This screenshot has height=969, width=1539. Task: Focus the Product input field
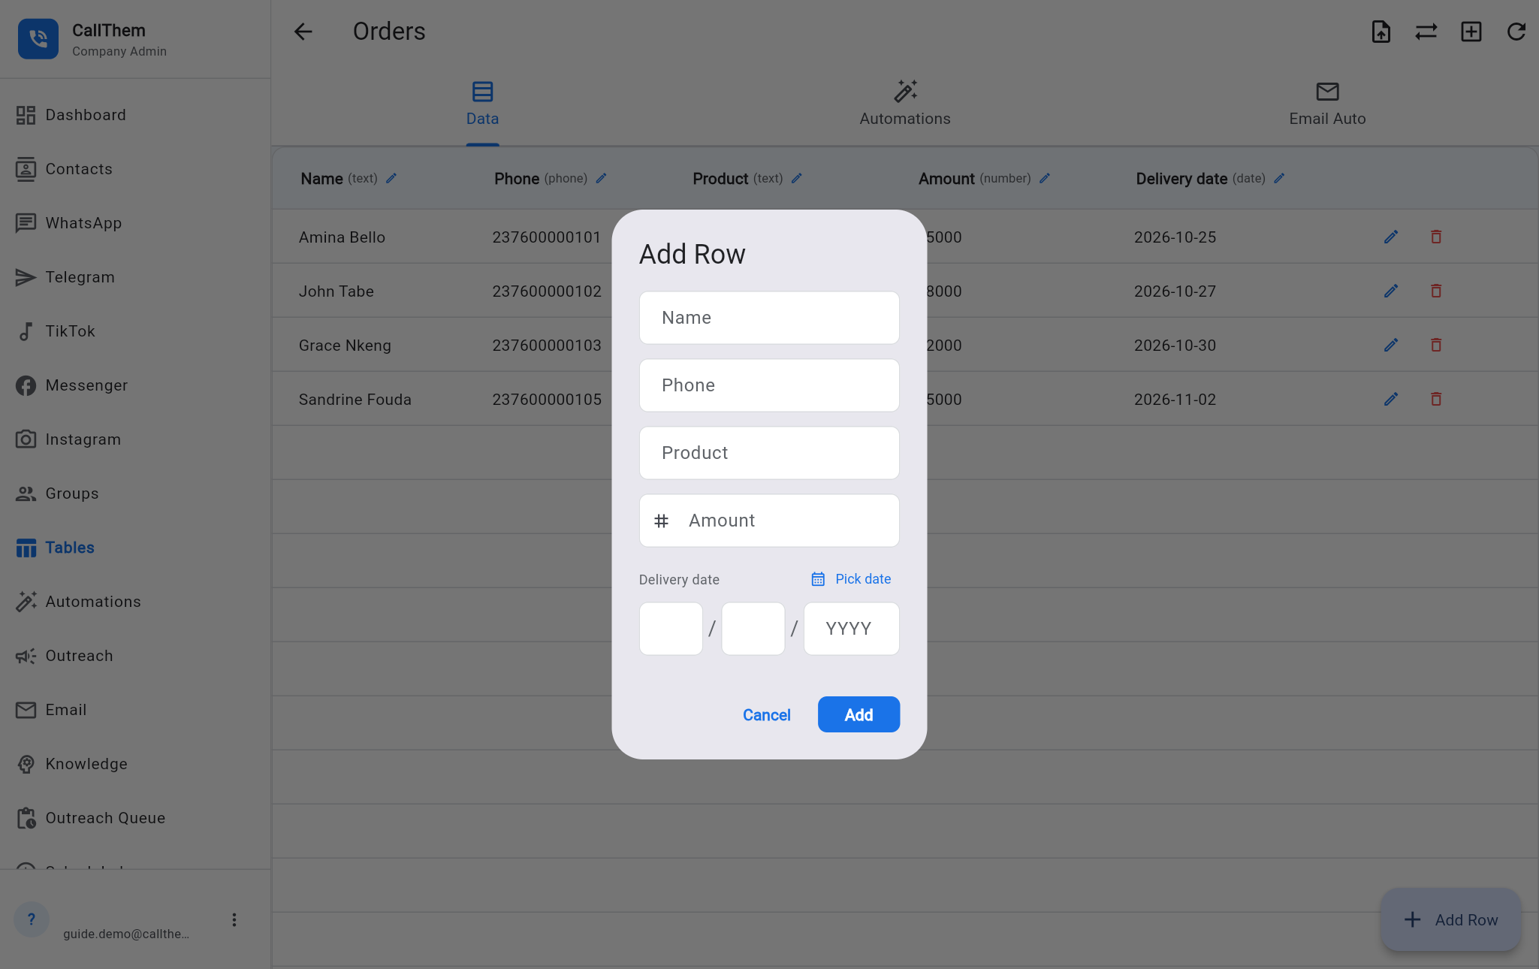(x=769, y=453)
